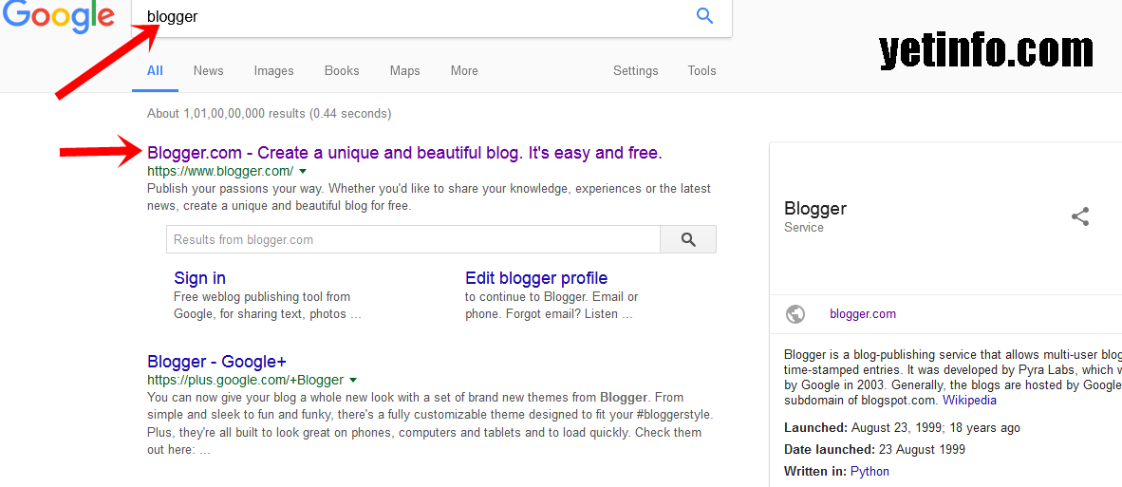Image resolution: width=1122 pixels, height=487 pixels.
Task: Click the Wikipedia link in description
Action: point(969,400)
